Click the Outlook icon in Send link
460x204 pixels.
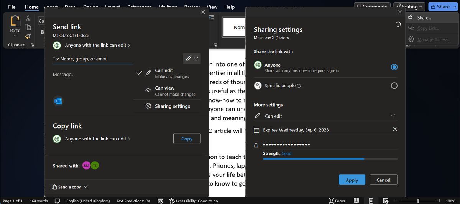[x=58, y=101]
